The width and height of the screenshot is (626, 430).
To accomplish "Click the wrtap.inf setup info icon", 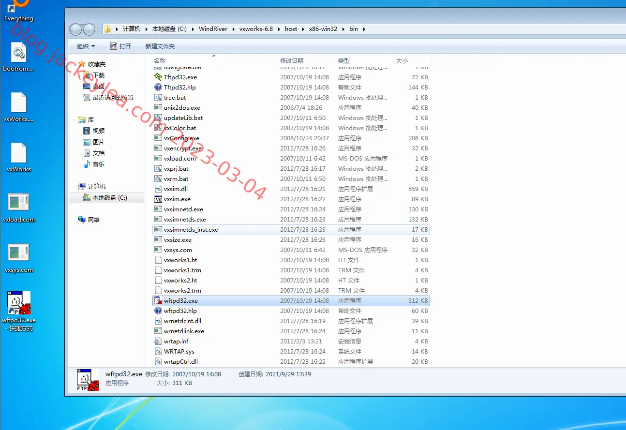I will pos(158,341).
